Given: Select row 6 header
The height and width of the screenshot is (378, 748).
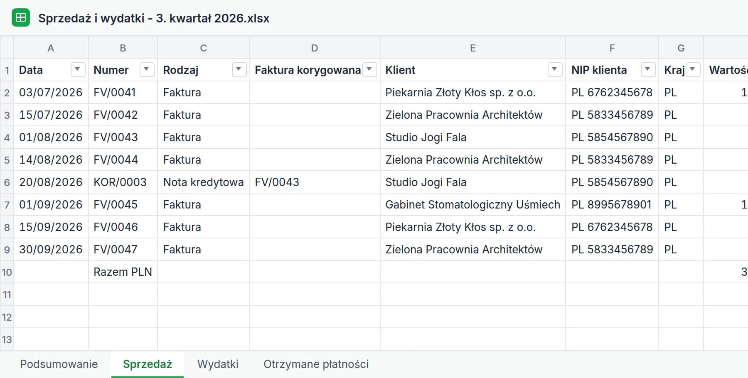Looking at the screenshot, I should 7,182.
